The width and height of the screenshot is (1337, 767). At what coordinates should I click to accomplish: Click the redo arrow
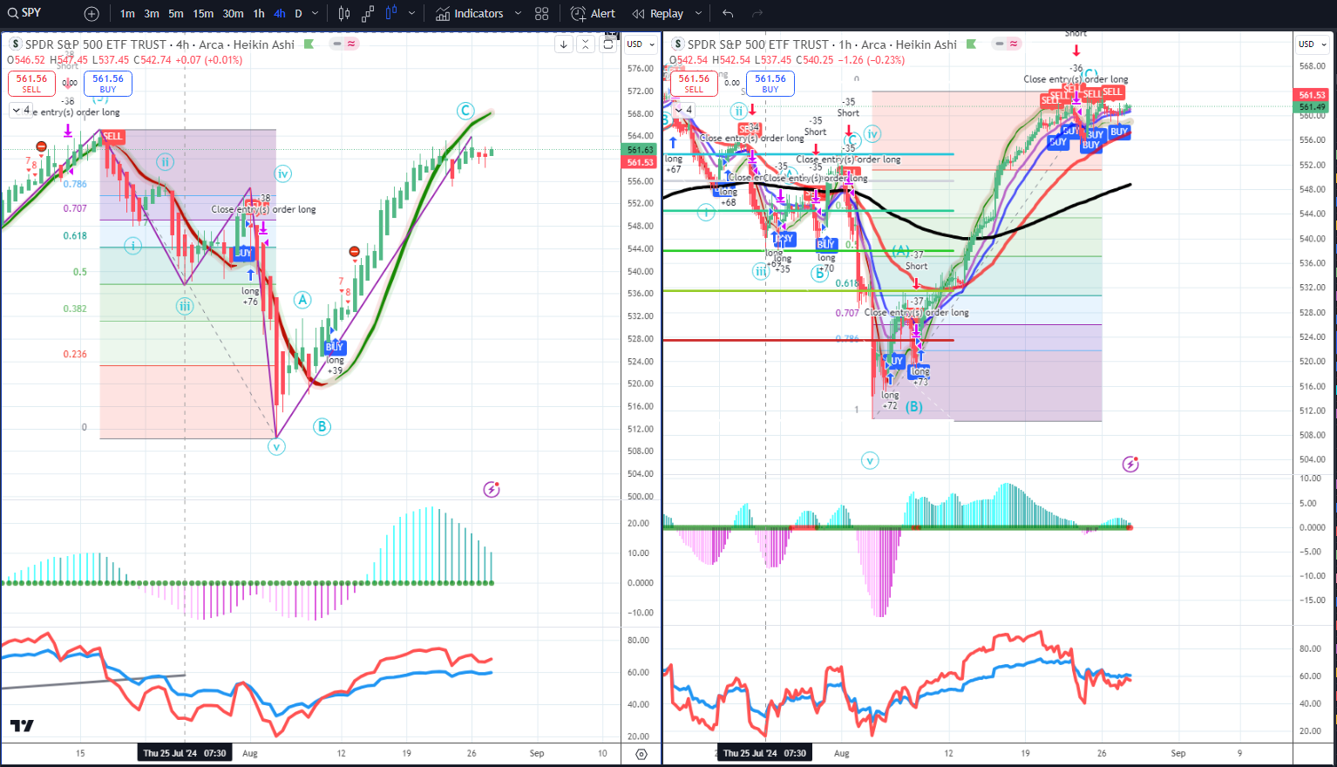pos(757,14)
